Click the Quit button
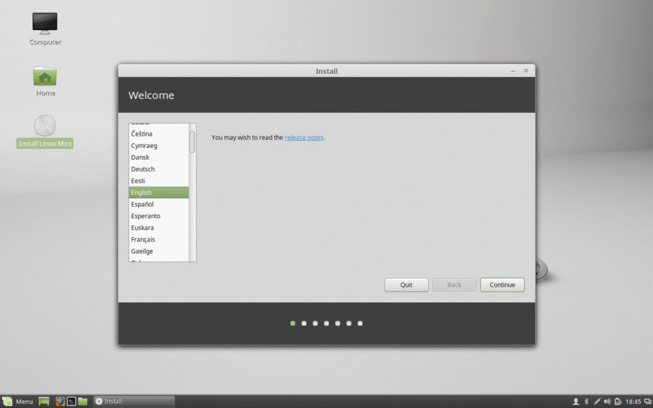 tap(406, 285)
